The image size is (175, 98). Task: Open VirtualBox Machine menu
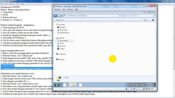coord(57,10)
